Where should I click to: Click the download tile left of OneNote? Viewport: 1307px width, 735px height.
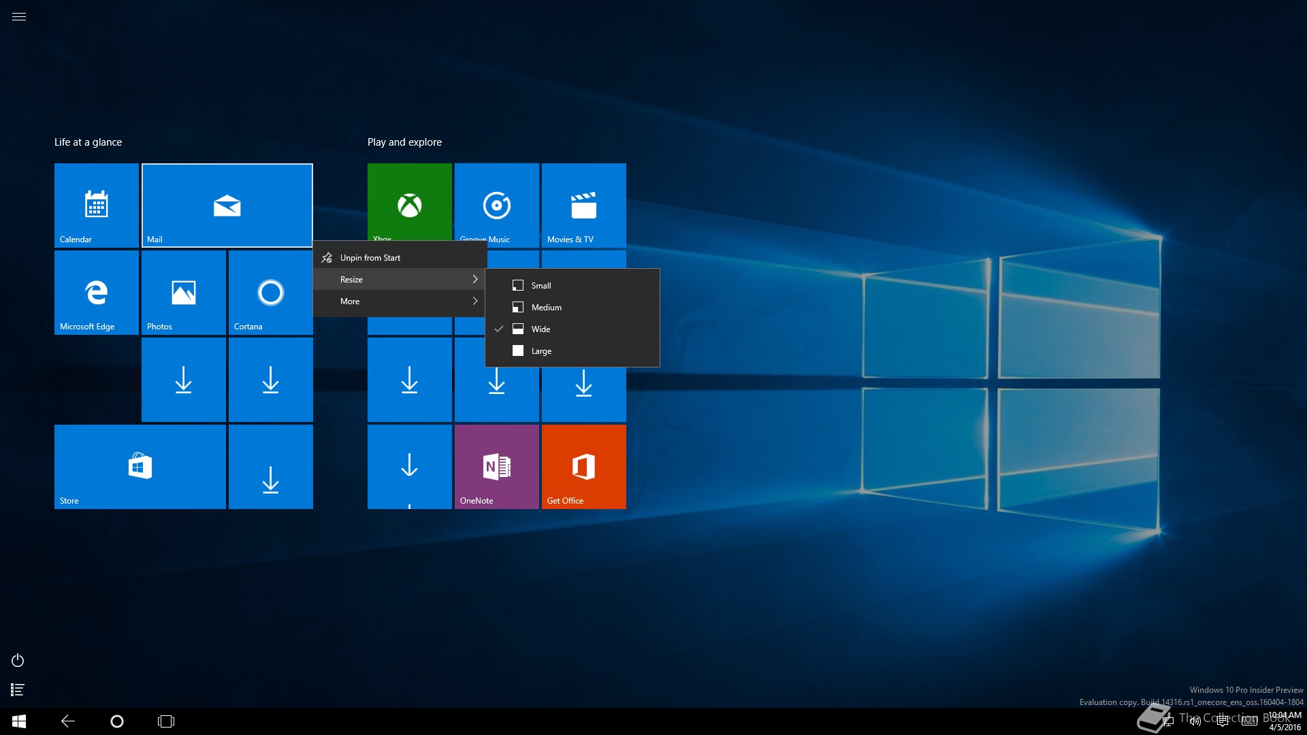coord(410,467)
